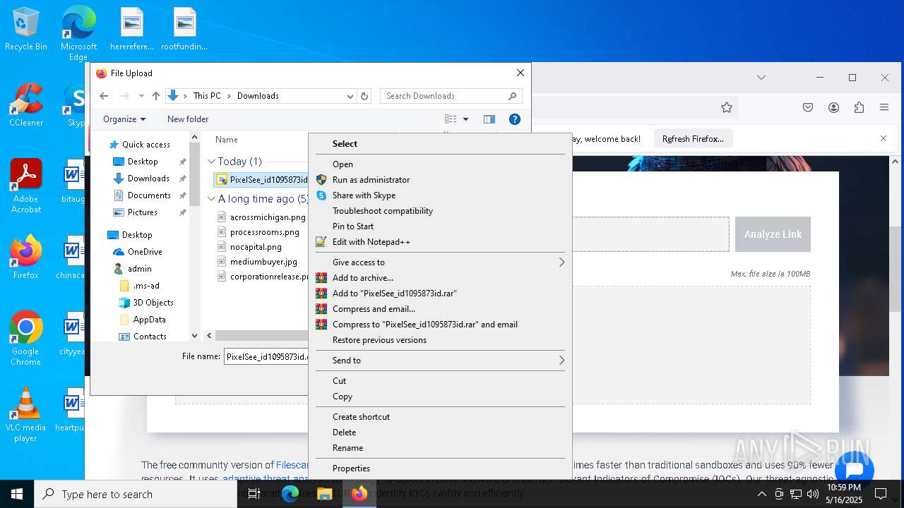Open the view options dropdown arrow

[x=465, y=119]
